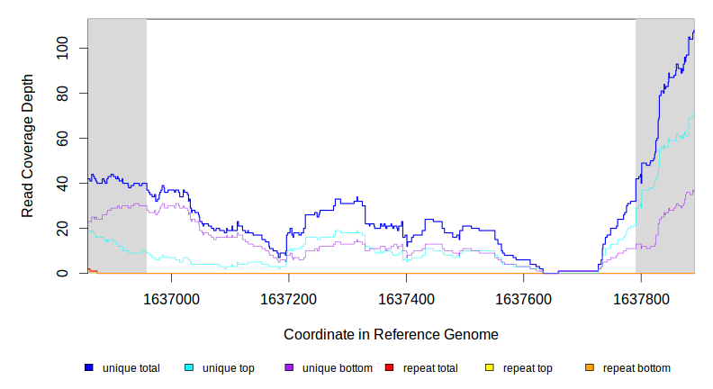The width and height of the screenshot is (713, 389).
Task: Click the 60 y-axis tick label
Action: (x=62, y=138)
